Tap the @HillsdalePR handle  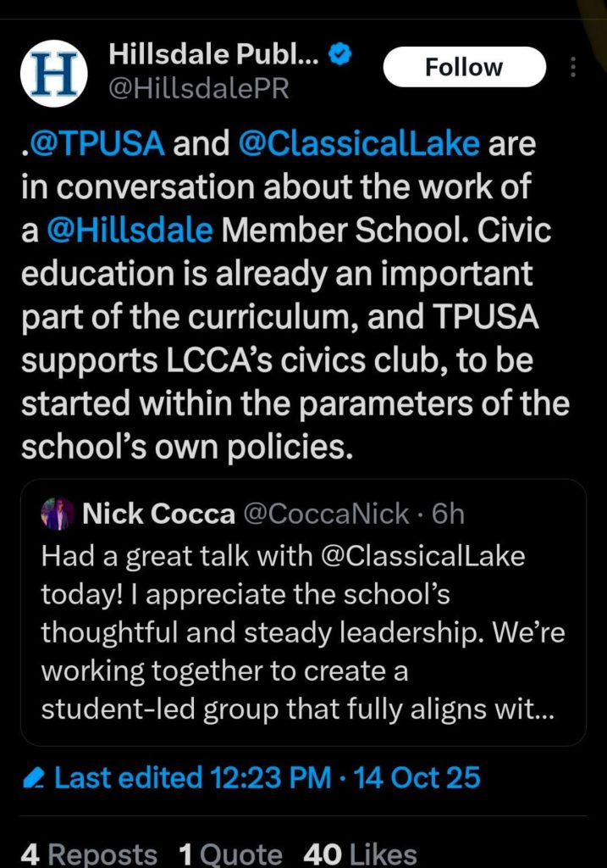(x=199, y=88)
